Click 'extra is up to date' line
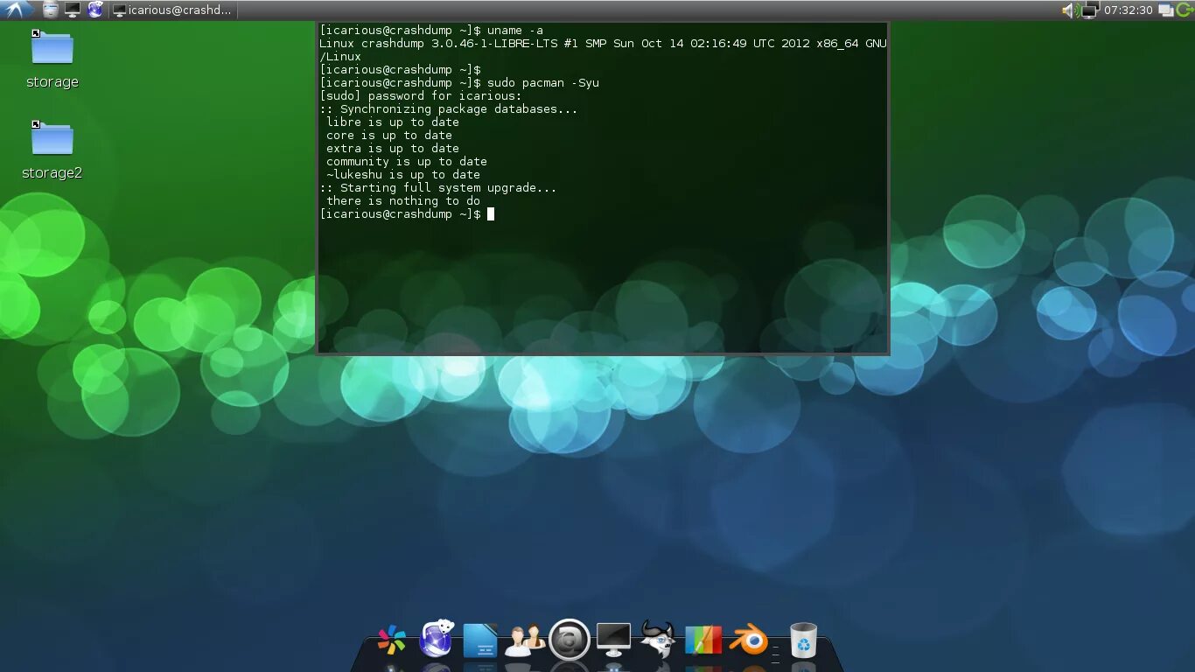Viewport: 1195px width, 672px height. (x=393, y=148)
